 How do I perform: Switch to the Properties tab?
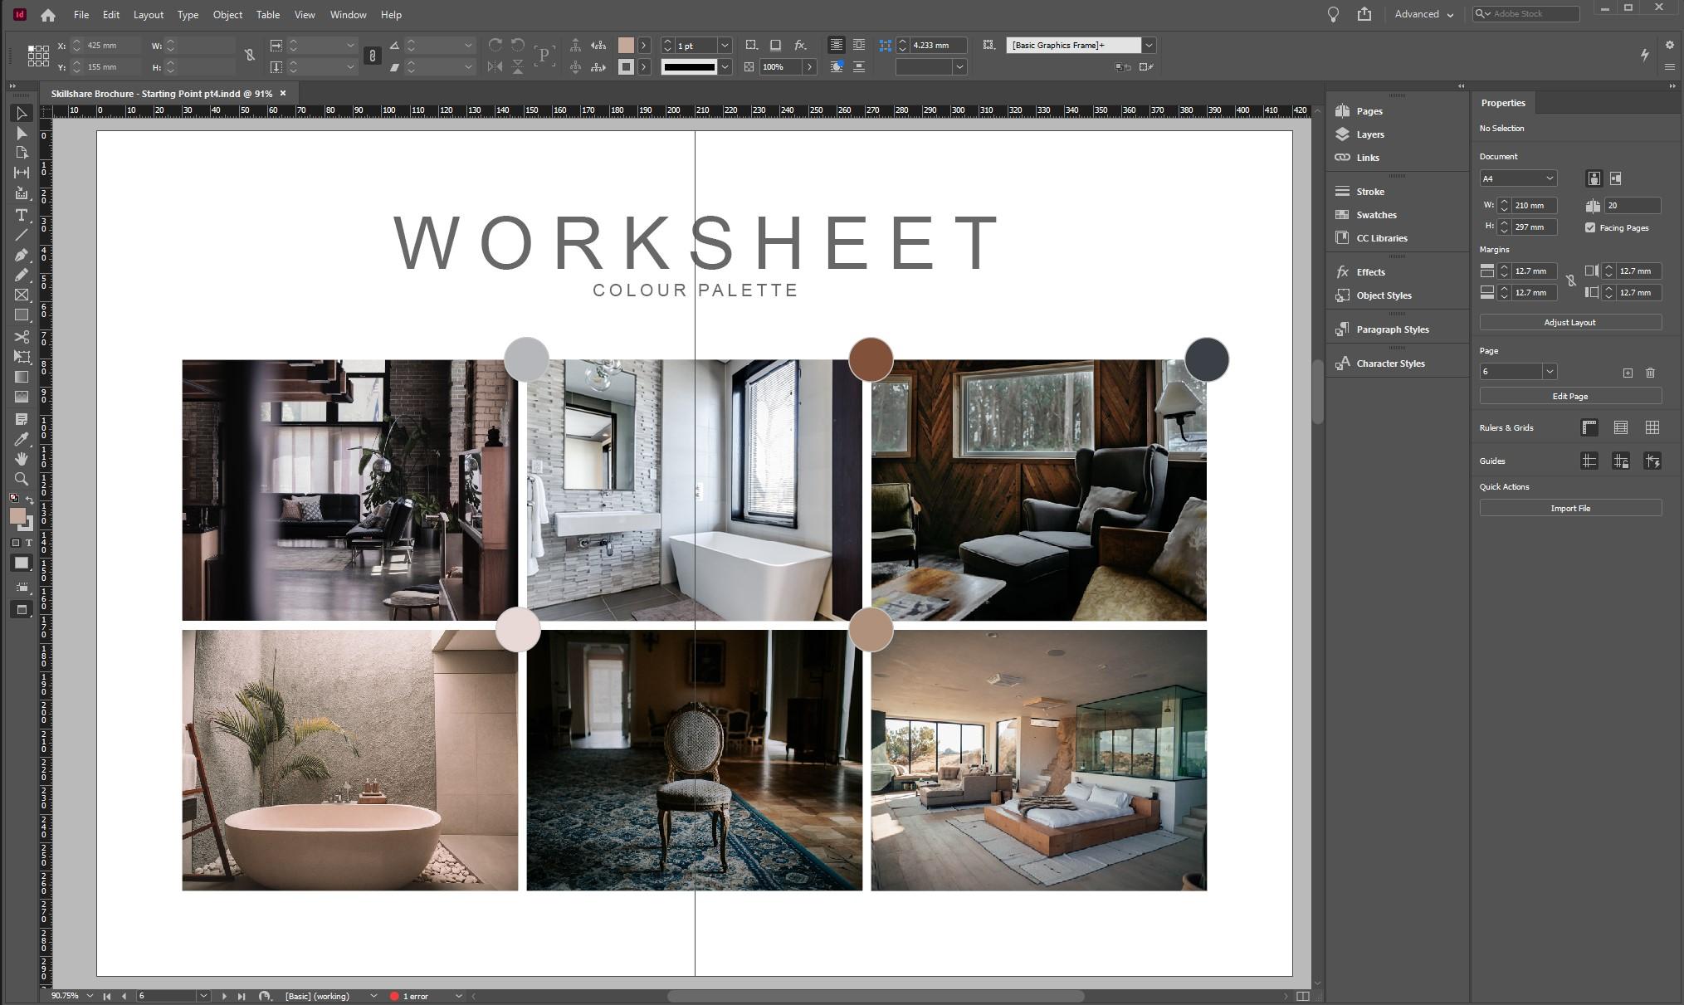(1504, 102)
